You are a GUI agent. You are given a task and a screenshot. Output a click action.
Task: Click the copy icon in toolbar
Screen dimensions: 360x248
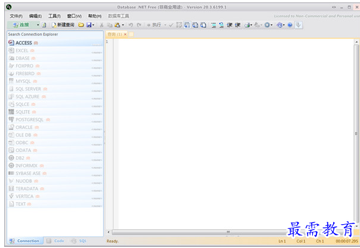(109, 25)
